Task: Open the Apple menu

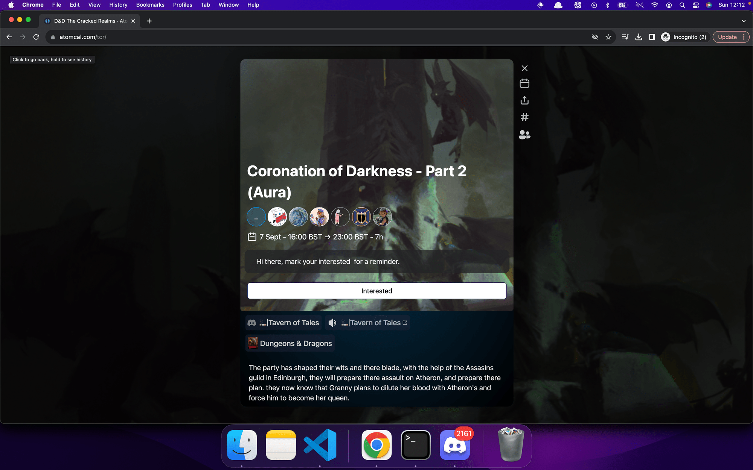Action: [x=11, y=5]
